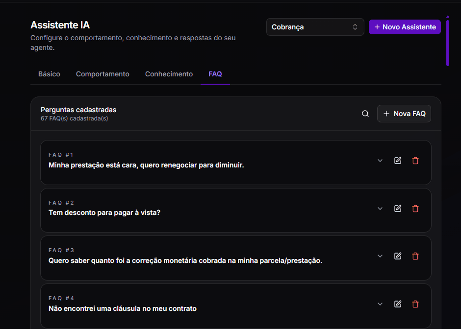Open the Comportamento tab
The image size is (461, 329).
click(x=102, y=74)
